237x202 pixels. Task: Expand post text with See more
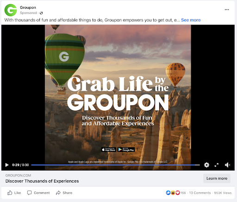pos(191,20)
